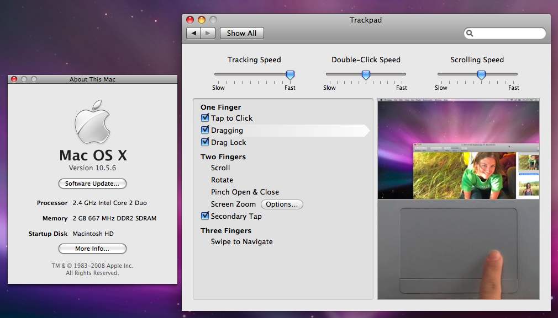Select Swipe to Navigate gesture

[x=241, y=242]
